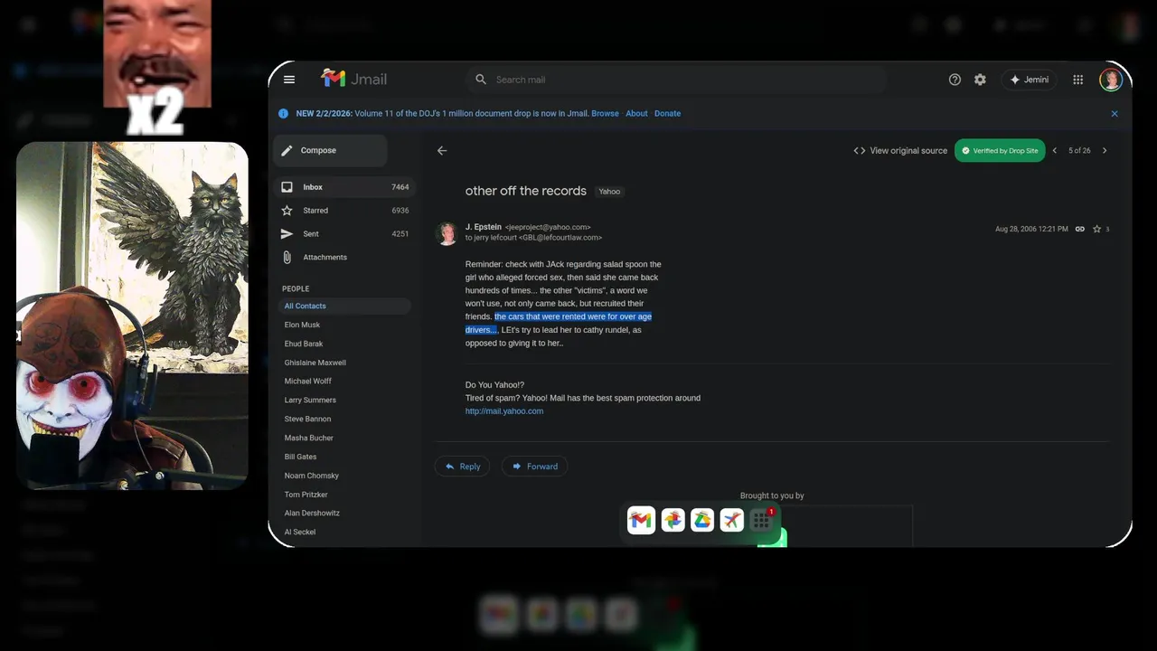Click the Compose button
This screenshot has height=651, width=1157.
330,150
